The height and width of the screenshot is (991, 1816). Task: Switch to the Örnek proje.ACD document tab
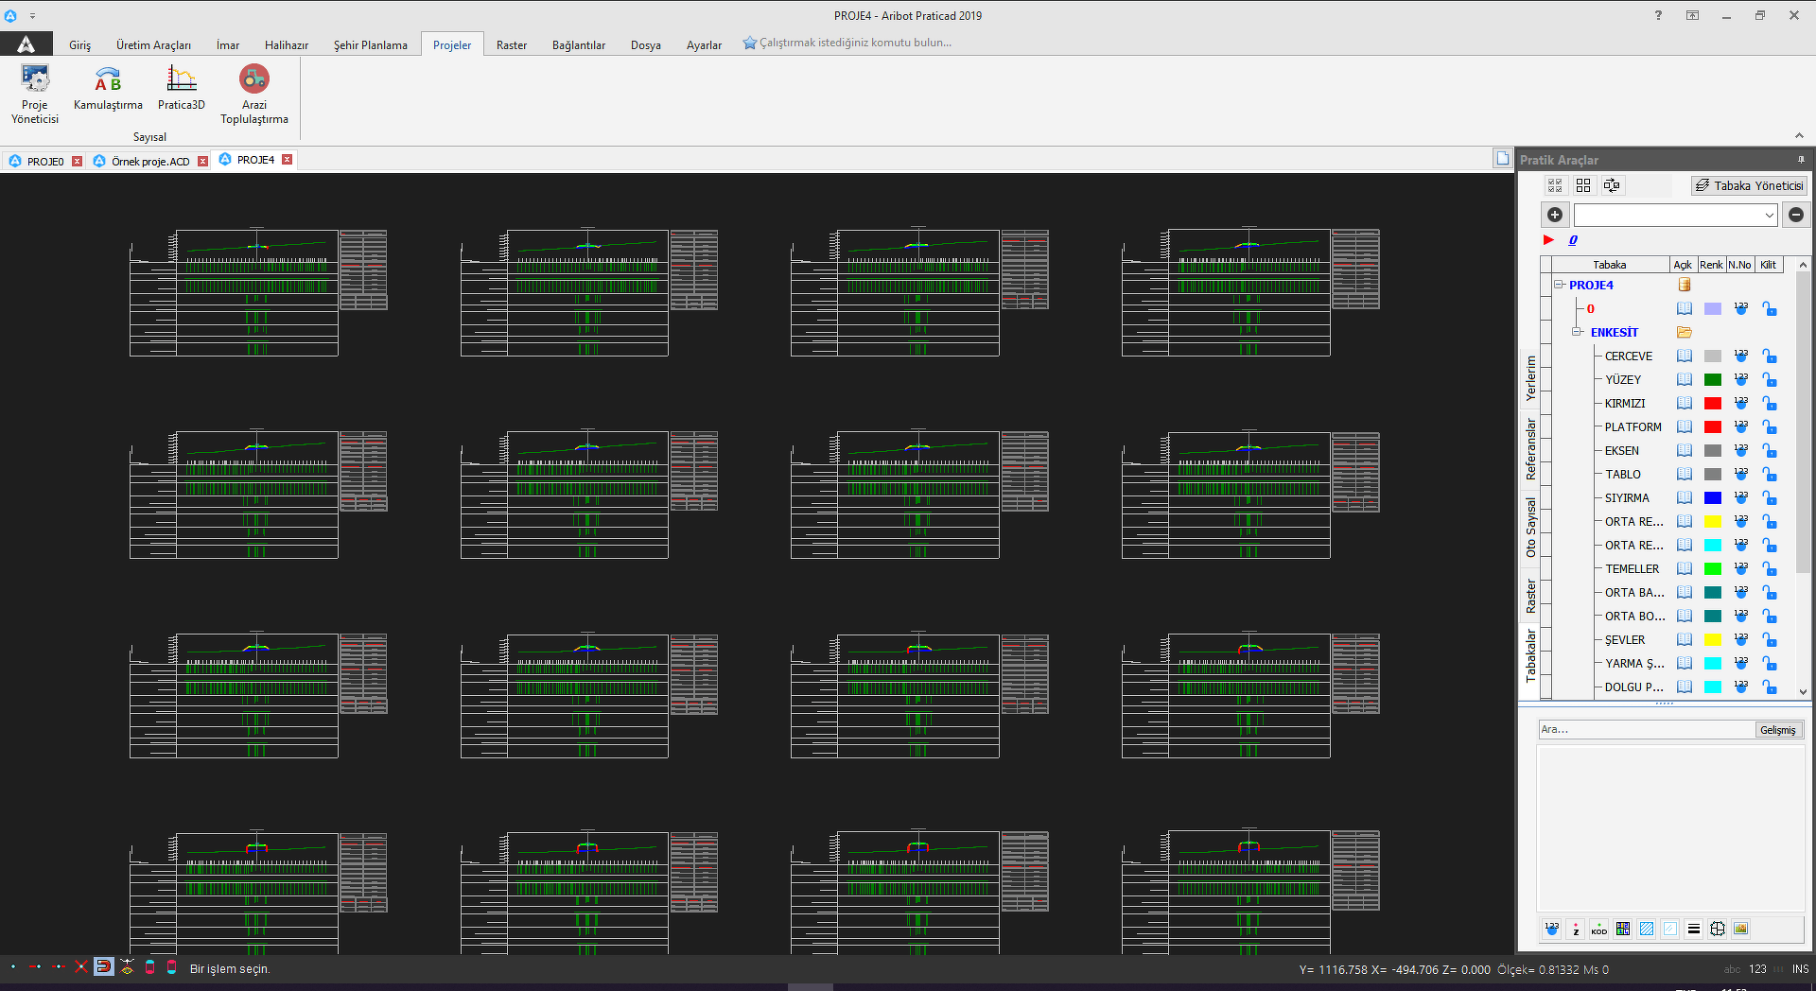150,162
